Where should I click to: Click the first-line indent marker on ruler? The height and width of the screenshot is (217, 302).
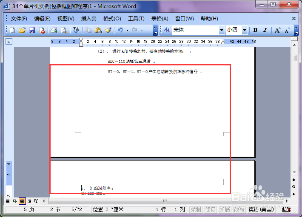(81, 40)
